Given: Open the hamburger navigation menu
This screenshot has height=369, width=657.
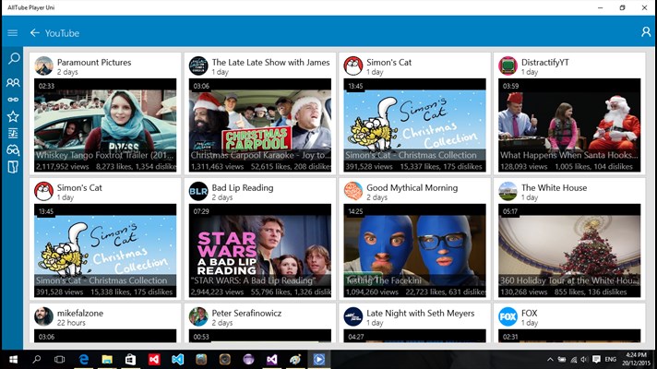Looking at the screenshot, I should (13, 32).
